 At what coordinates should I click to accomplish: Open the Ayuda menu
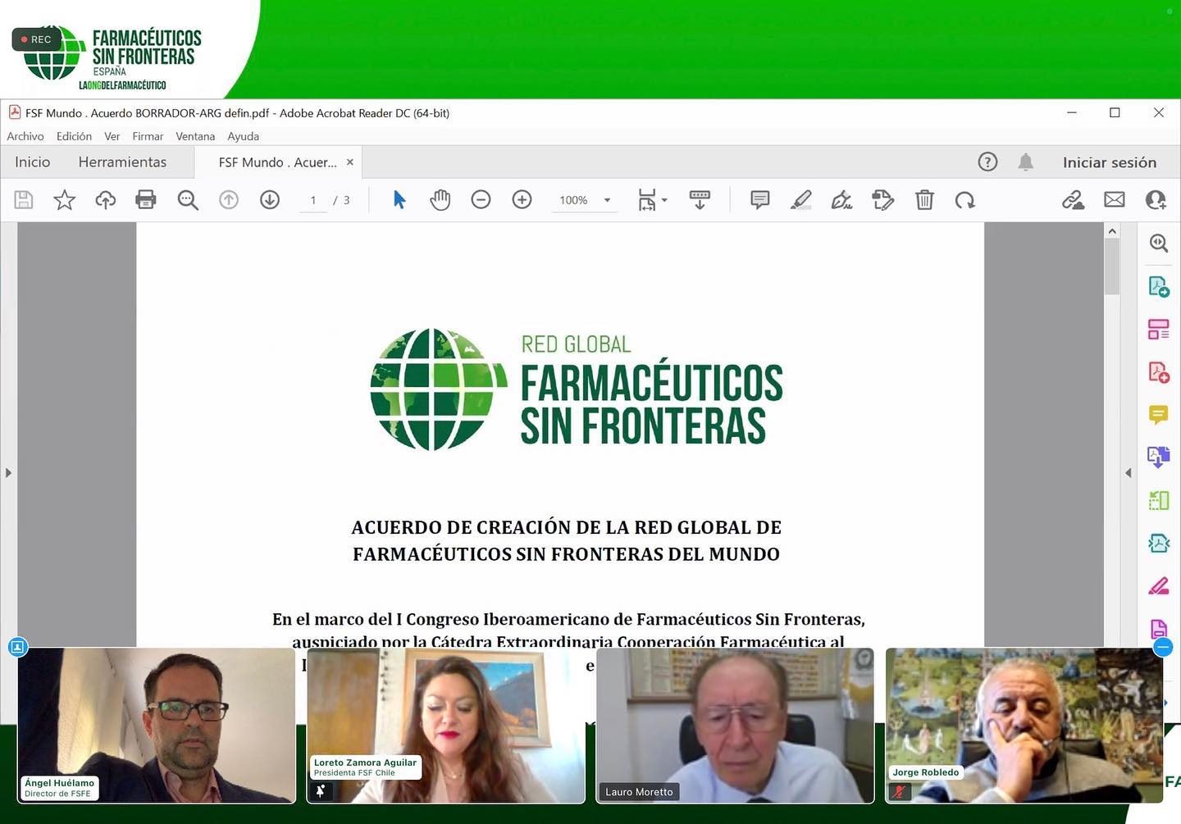click(x=243, y=136)
